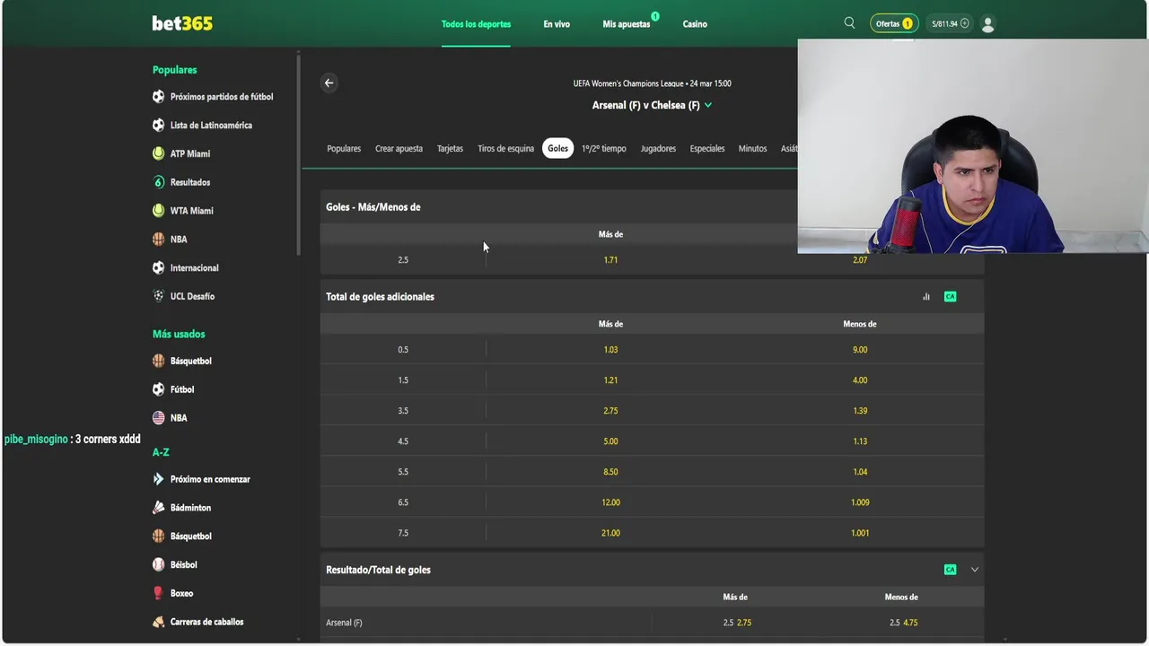Select Más de 5.5 odds 8.50
The width and height of the screenshot is (1149, 646).
[610, 472]
